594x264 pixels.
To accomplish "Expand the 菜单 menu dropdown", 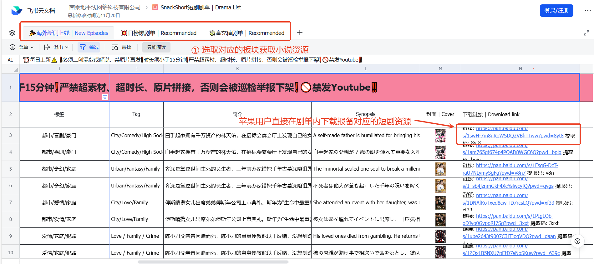I will coord(22,47).
